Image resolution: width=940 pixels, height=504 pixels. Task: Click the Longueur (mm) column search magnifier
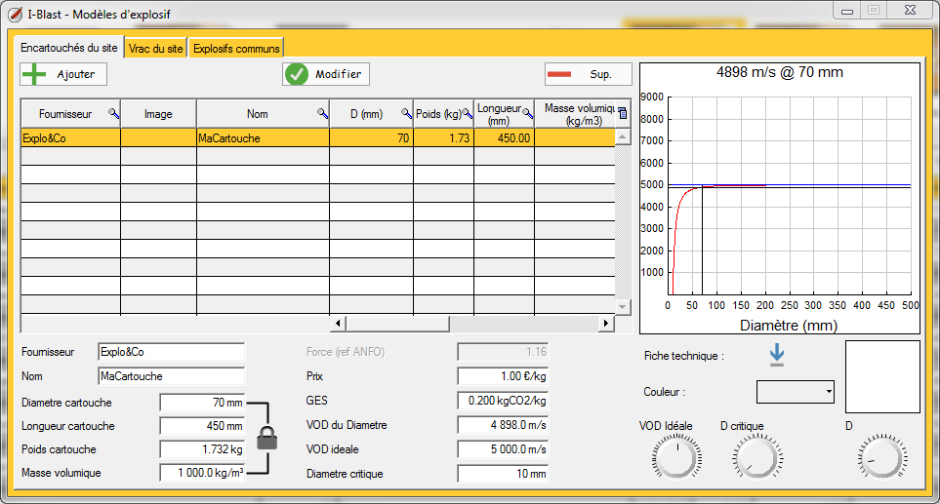527,113
